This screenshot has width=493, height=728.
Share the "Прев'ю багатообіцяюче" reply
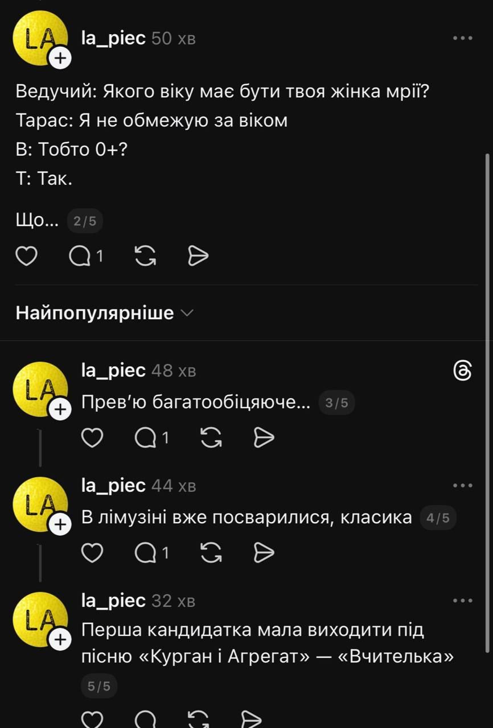[264, 438]
